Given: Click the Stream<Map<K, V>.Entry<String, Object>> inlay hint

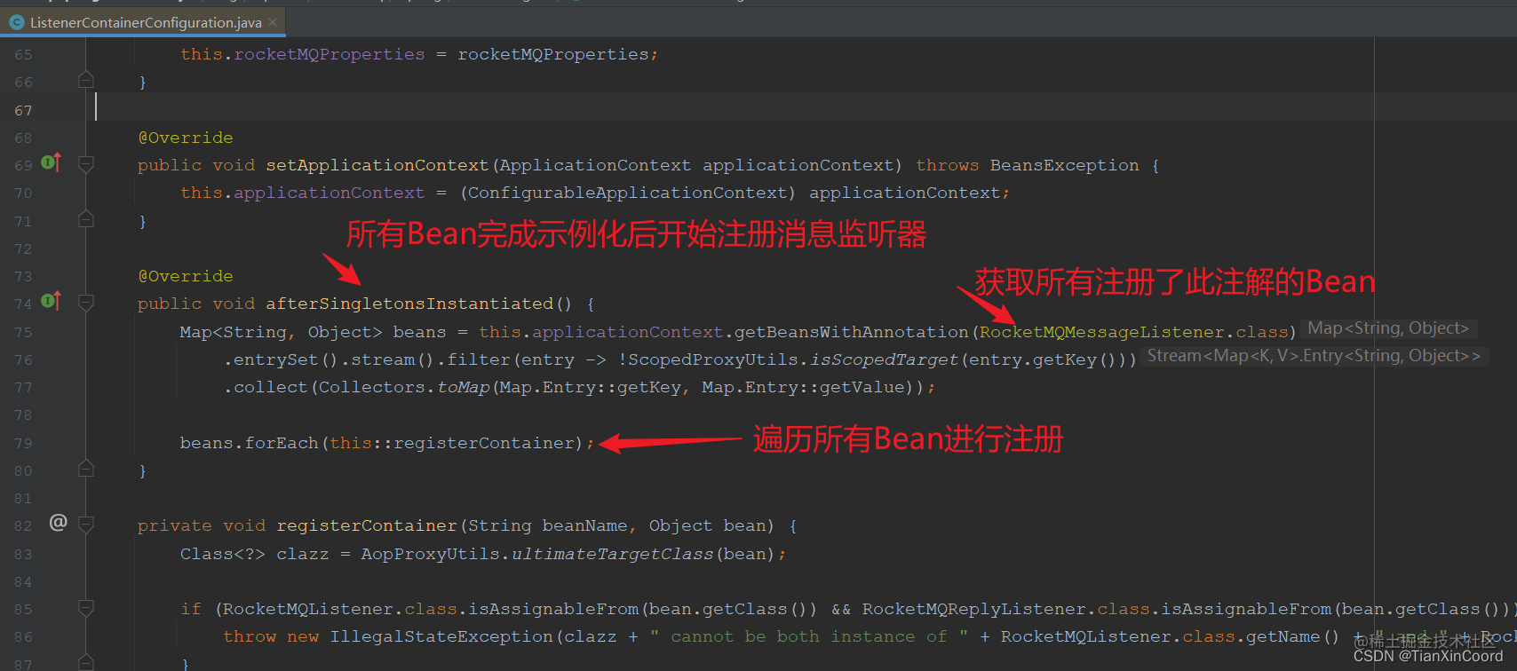Looking at the screenshot, I should point(1314,356).
